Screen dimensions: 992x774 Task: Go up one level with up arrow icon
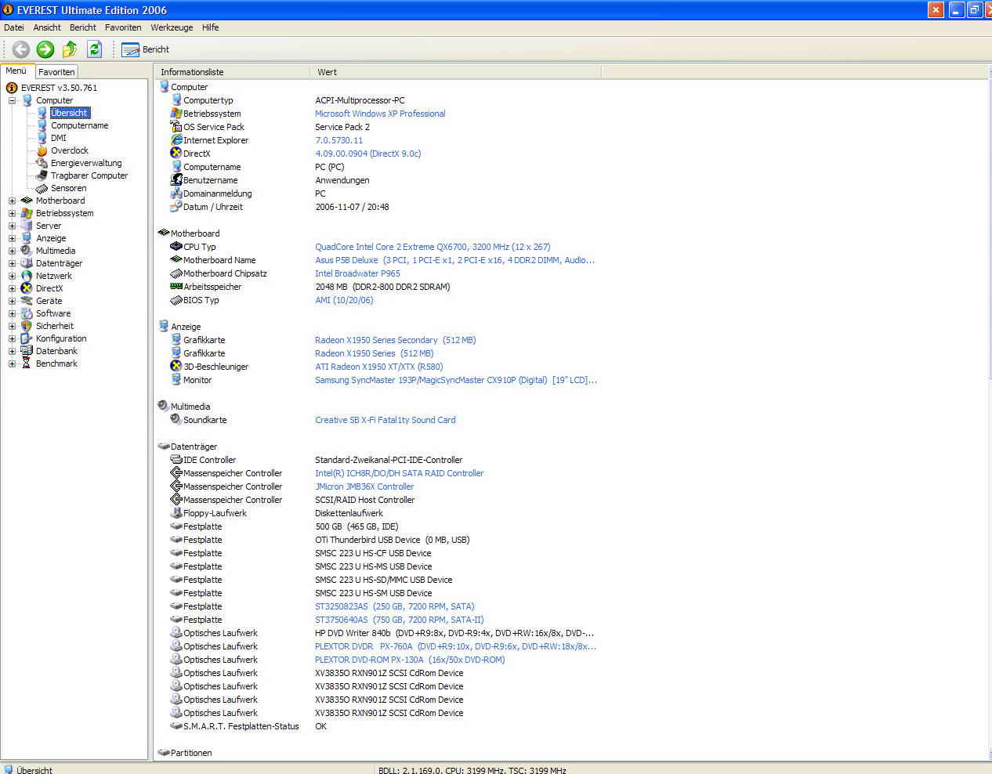[x=70, y=49]
